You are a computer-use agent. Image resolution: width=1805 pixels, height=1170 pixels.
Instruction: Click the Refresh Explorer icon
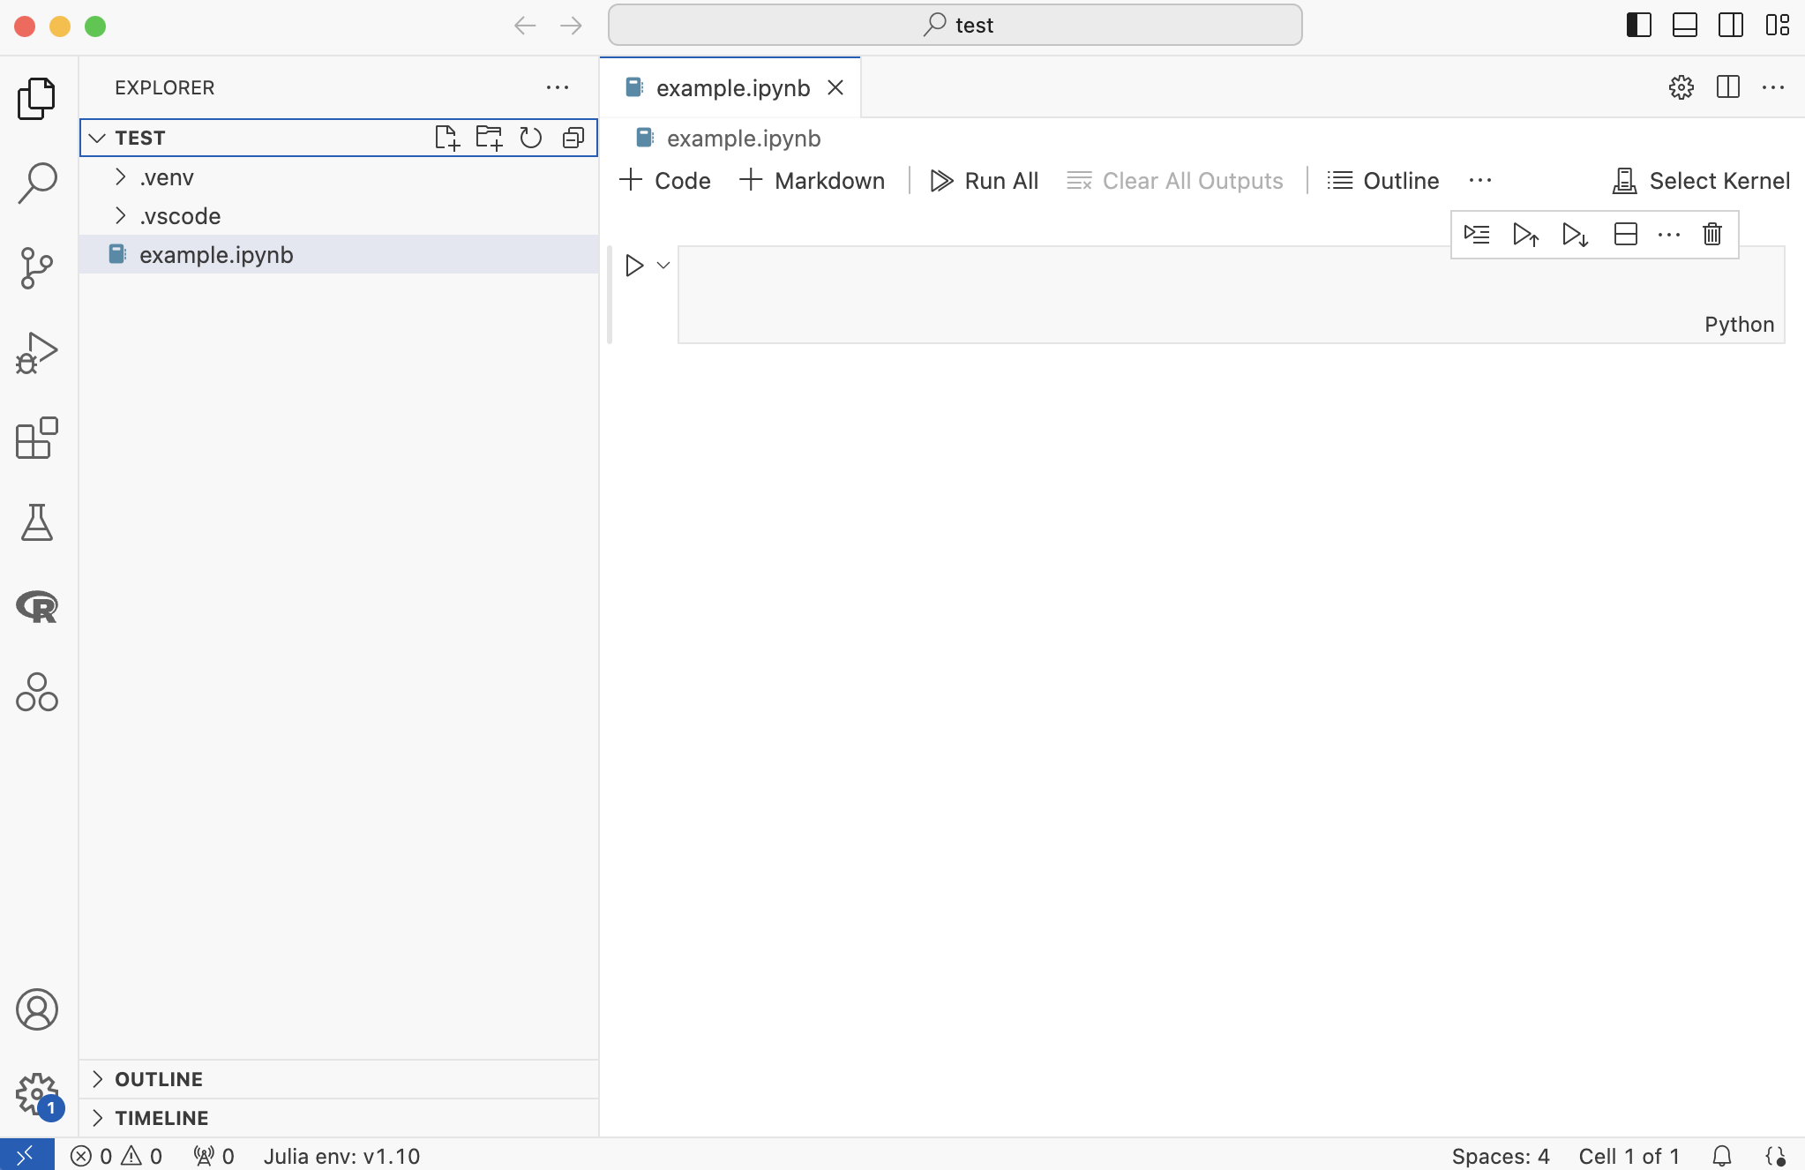(x=531, y=138)
